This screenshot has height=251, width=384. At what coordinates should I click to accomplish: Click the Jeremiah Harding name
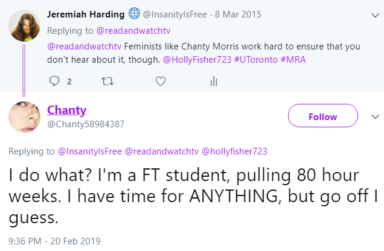click(86, 14)
